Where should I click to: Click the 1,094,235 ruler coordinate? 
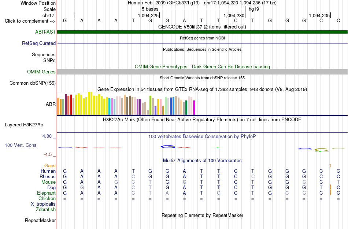point(319,15)
